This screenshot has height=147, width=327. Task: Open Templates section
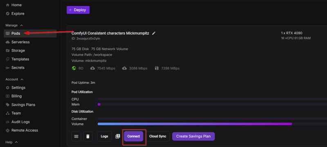tap(20, 59)
